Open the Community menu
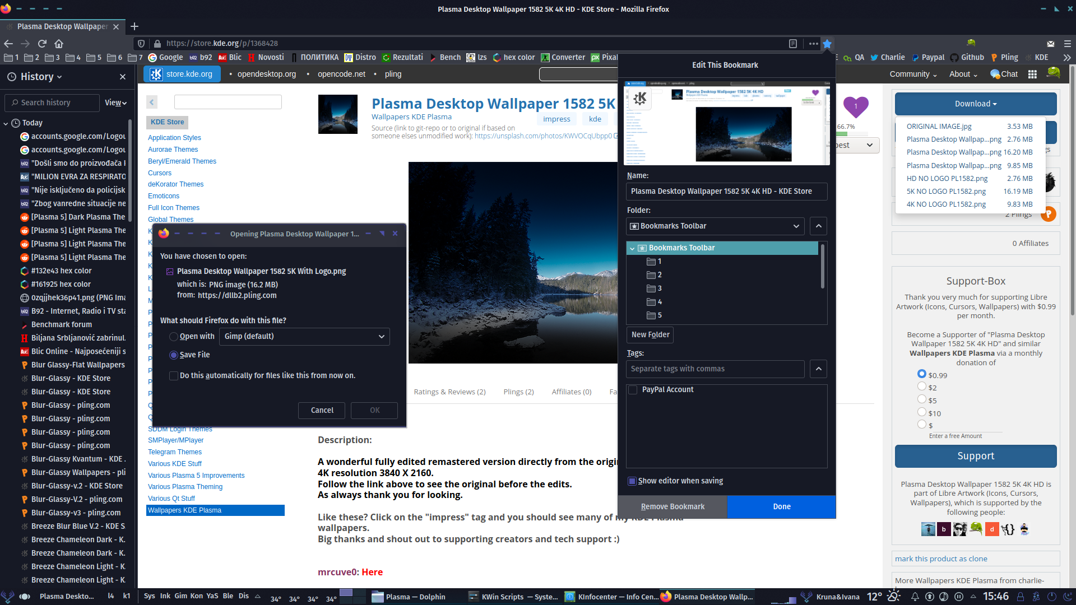Viewport: 1076px width, 605px height. 913,74
